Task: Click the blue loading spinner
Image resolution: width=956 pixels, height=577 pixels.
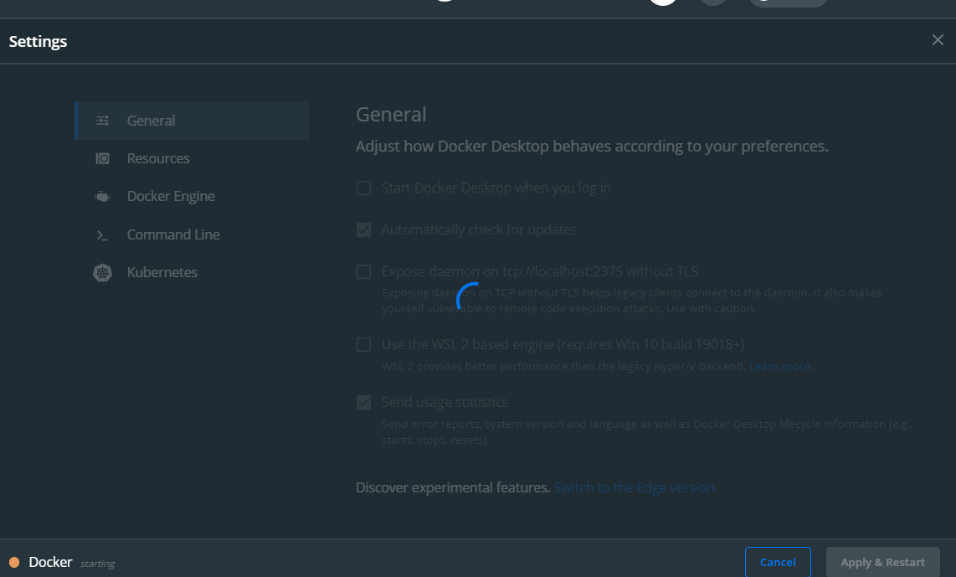Action: point(469,296)
